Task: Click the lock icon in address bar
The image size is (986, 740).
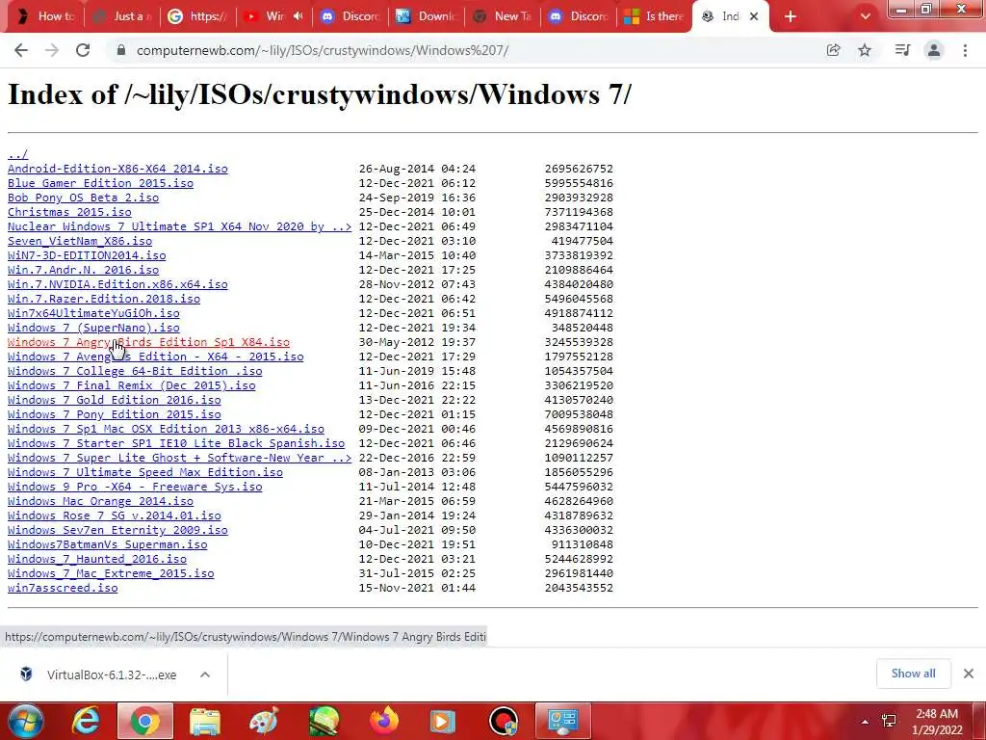Action: (120, 50)
